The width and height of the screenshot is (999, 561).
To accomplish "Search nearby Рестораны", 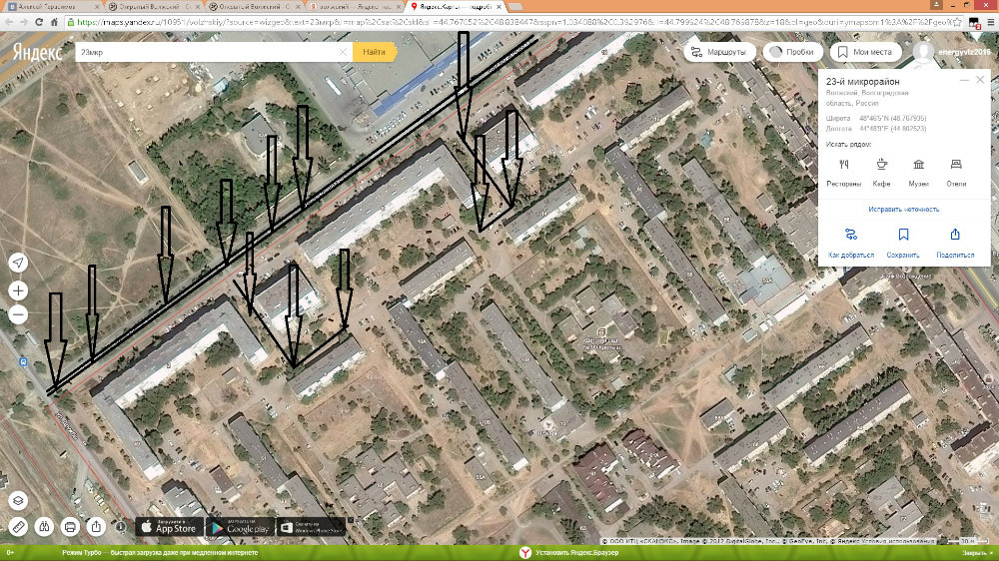I will (x=844, y=172).
